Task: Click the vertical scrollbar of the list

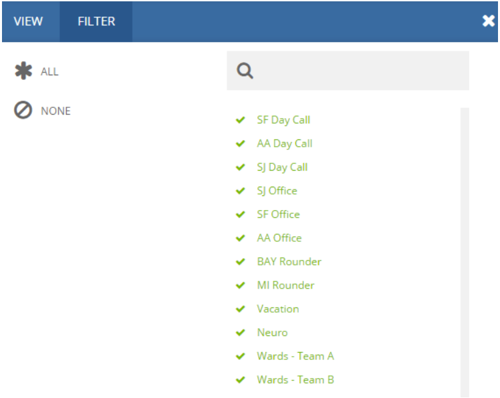Action: pyautogui.click(x=465, y=252)
